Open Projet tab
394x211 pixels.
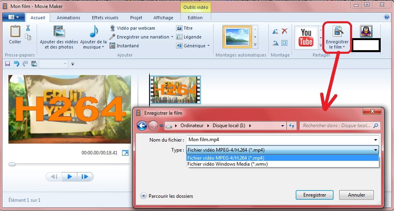point(136,18)
